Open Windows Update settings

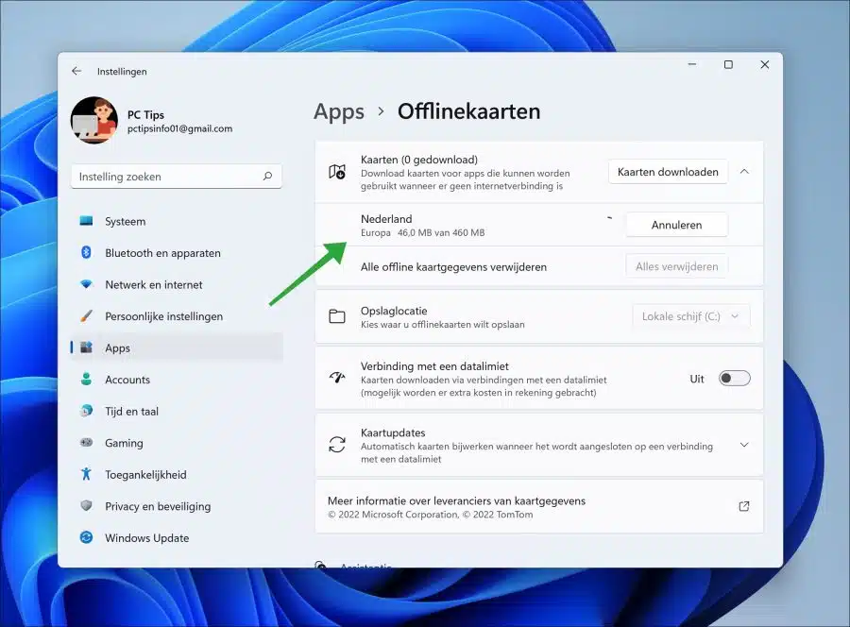pos(177,537)
